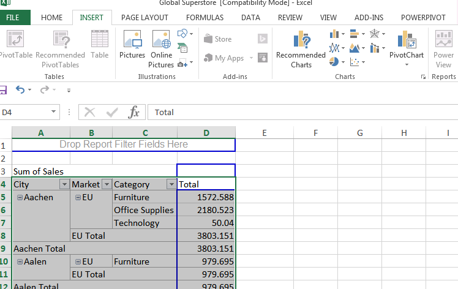
Task: Open the Market field filter dropdown
Action: coord(107,184)
